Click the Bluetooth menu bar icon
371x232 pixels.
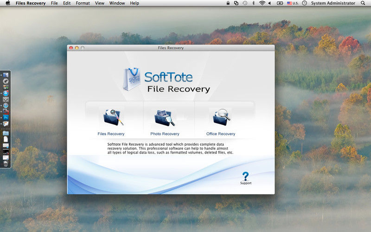tap(253, 3)
